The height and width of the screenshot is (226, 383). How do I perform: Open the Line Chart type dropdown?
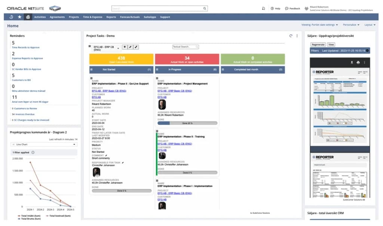44,144
